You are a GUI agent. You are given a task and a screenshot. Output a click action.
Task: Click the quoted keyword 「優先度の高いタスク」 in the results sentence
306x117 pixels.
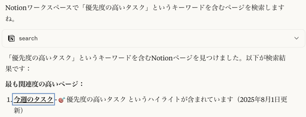pos(42,58)
